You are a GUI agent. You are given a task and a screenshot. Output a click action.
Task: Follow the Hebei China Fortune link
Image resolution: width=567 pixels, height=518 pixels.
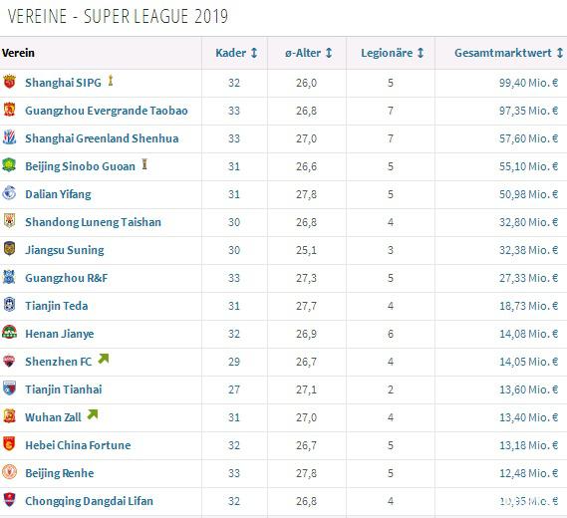tap(78, 445)
